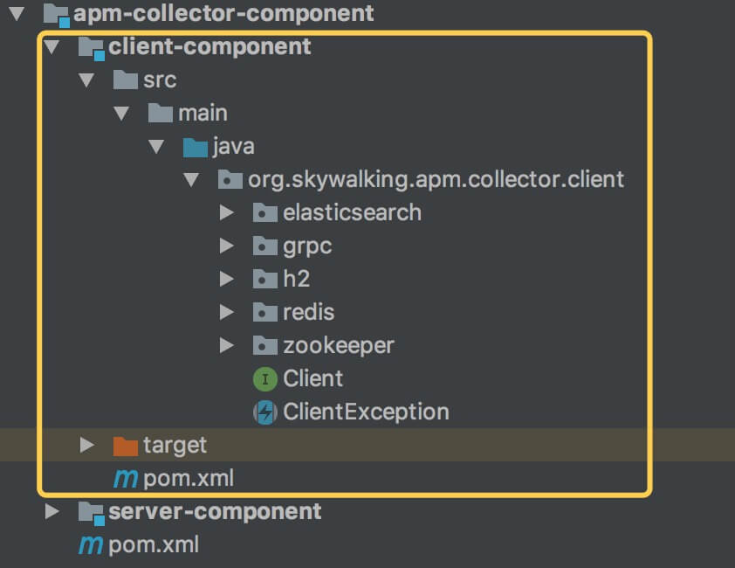Open the Client interface file
This screenshot has height=568, width=735.
(x=313, y=379)
